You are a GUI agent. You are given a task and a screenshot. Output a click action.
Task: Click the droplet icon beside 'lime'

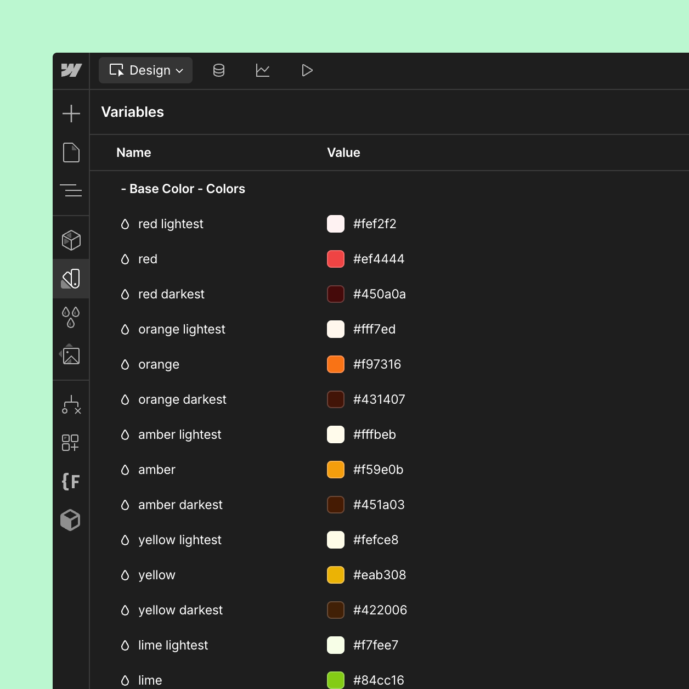click(125, 680)
